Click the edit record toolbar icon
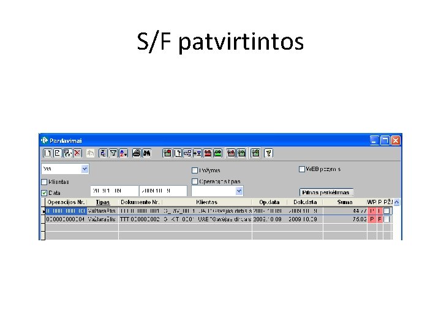 click(x=58, y=153)
